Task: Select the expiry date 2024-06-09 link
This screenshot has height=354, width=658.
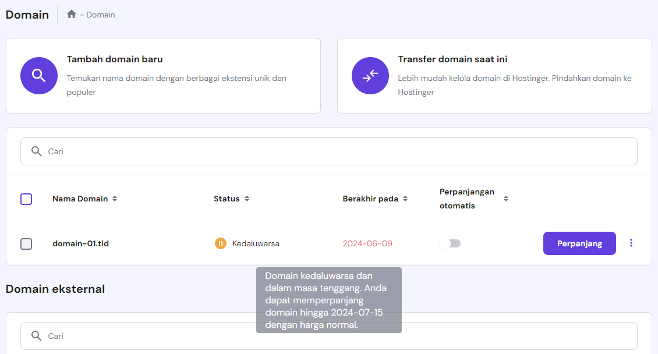Action: [x=367, y=243]
